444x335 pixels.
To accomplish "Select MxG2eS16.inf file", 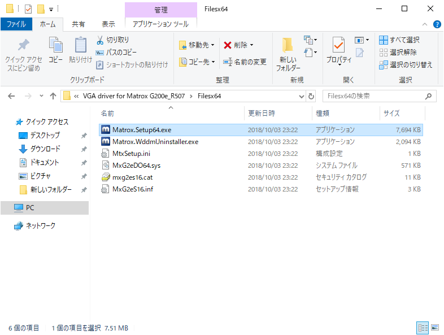I will (x=261, y=189).
